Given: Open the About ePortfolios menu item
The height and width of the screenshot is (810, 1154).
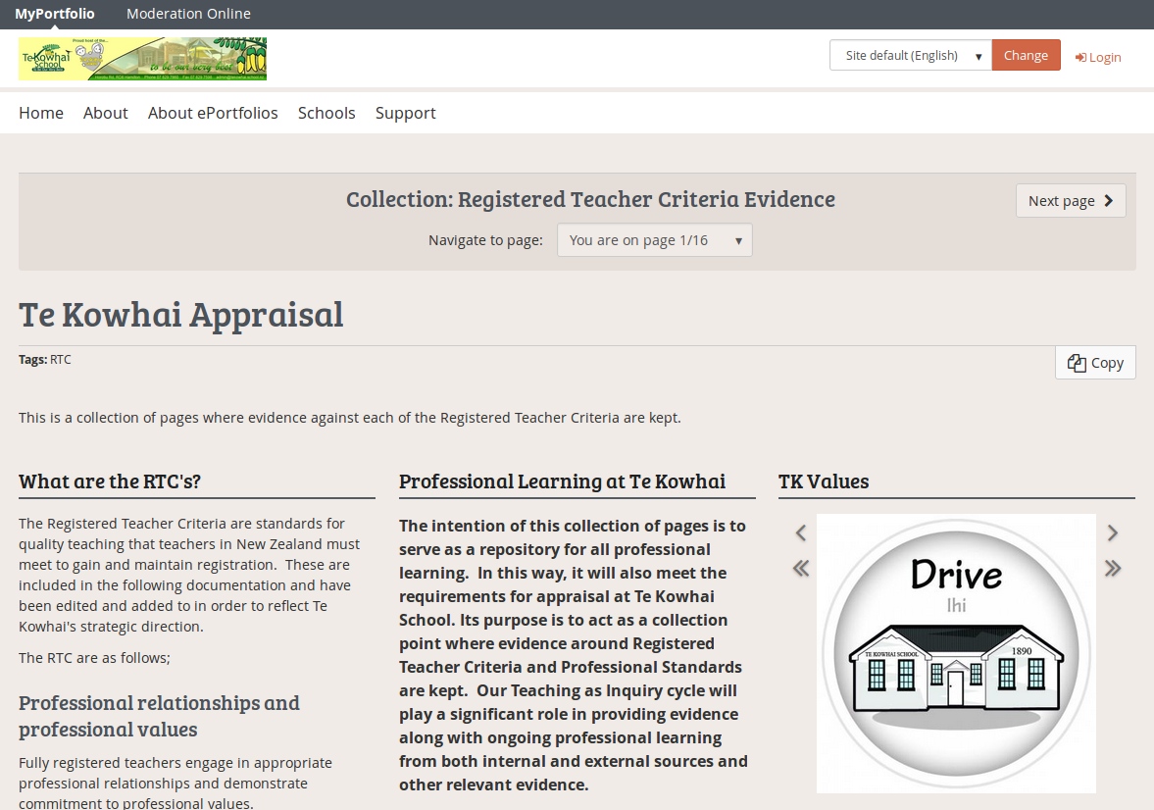Looking at the screenshot, I should [x=213, y=113].
